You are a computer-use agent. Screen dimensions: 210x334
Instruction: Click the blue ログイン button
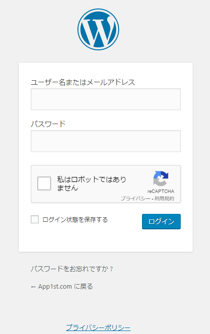point(161,221)
